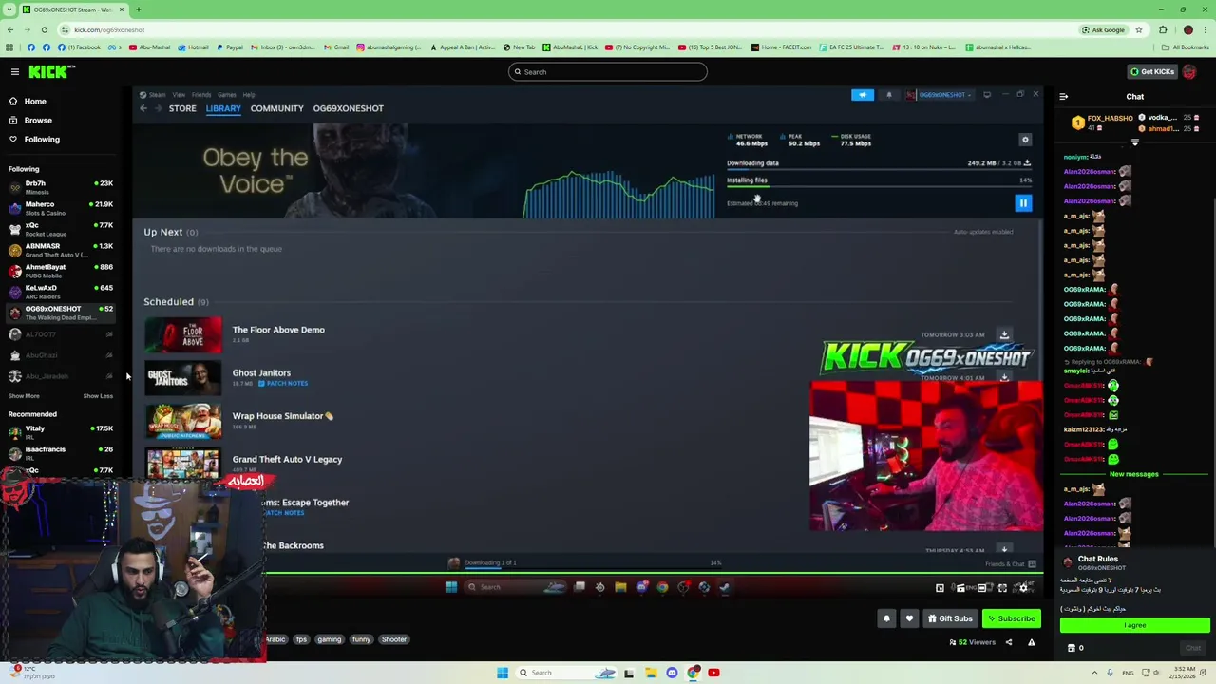
Task: Open the Kick hamburger sidebar menu
Action: point(14,72)
